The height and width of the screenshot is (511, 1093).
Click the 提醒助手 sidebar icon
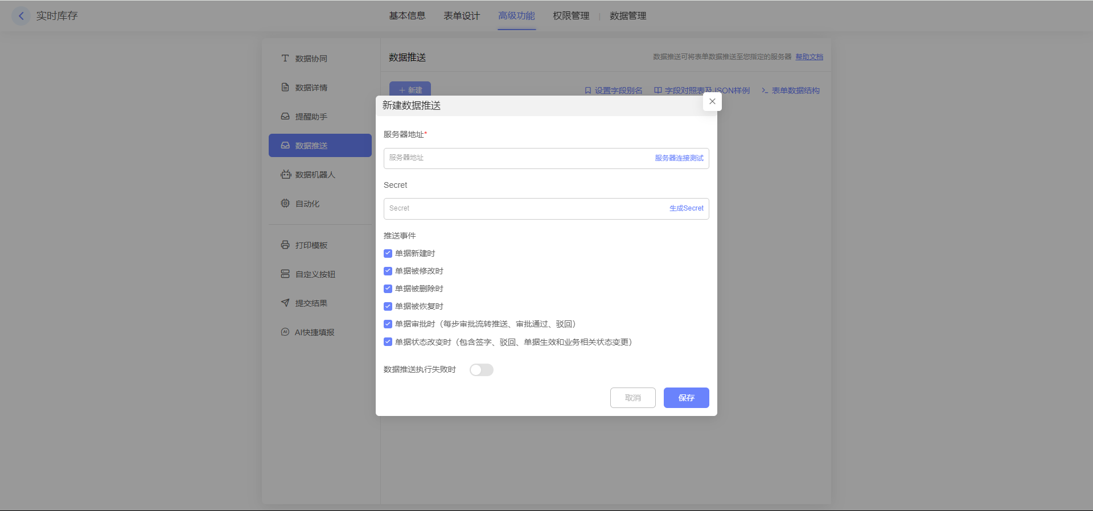tap(285, 116)
